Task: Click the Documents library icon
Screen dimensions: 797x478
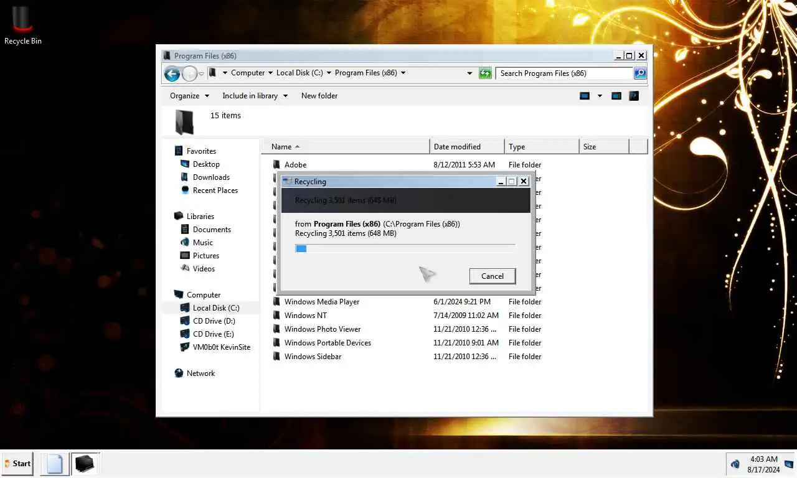Action: point(185,229)
